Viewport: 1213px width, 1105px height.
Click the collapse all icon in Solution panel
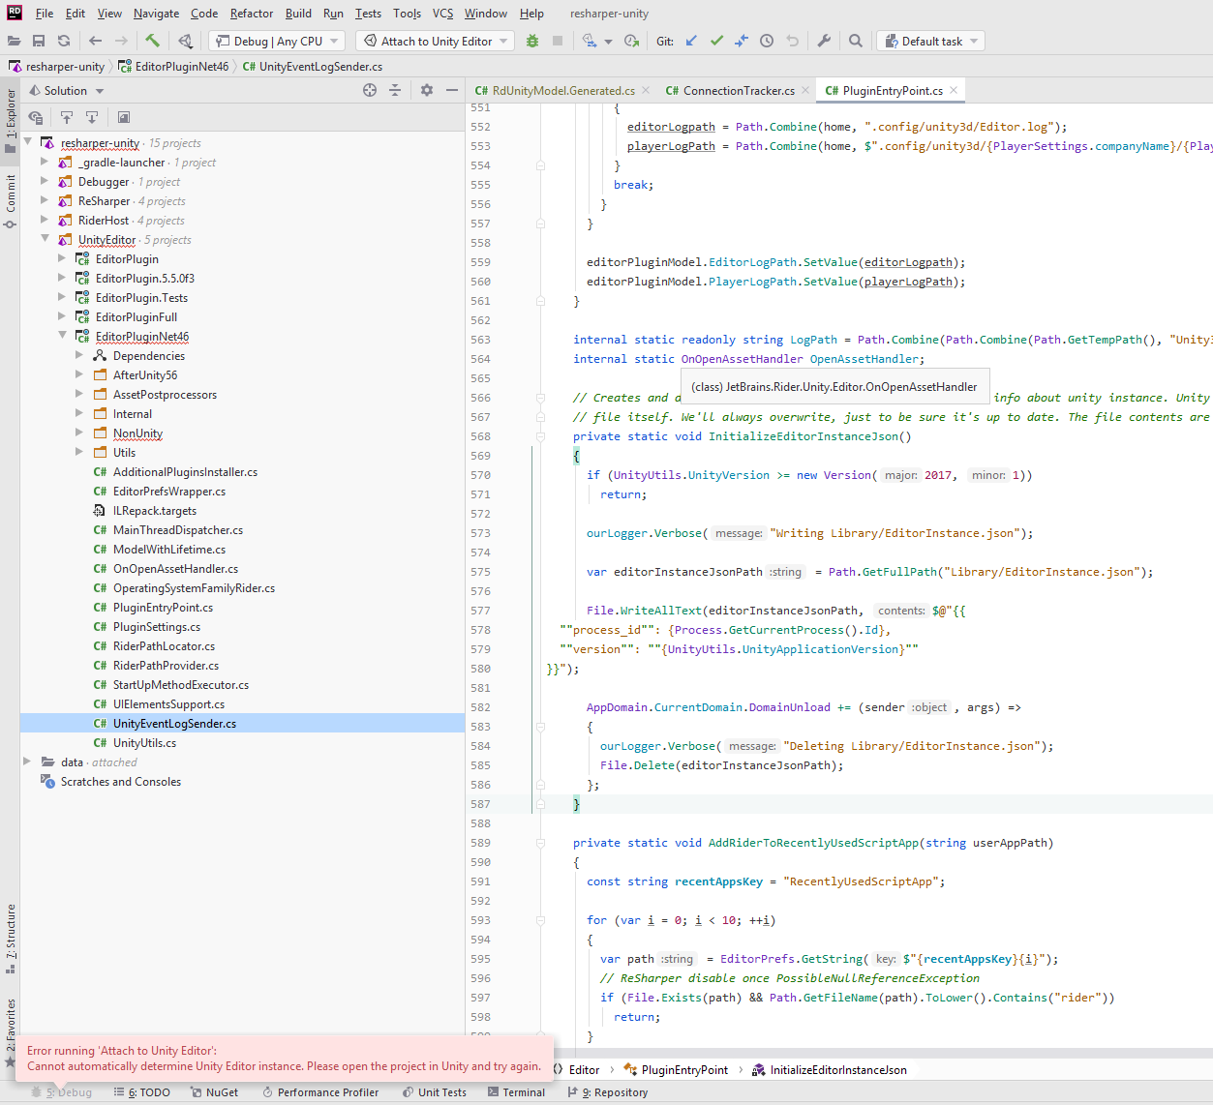pos(395,90)
